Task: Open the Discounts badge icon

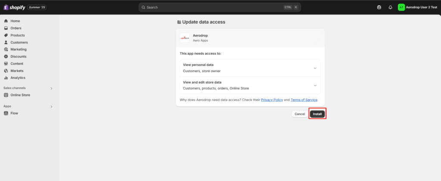Action: pyautogui.click(x=6, y=56)
